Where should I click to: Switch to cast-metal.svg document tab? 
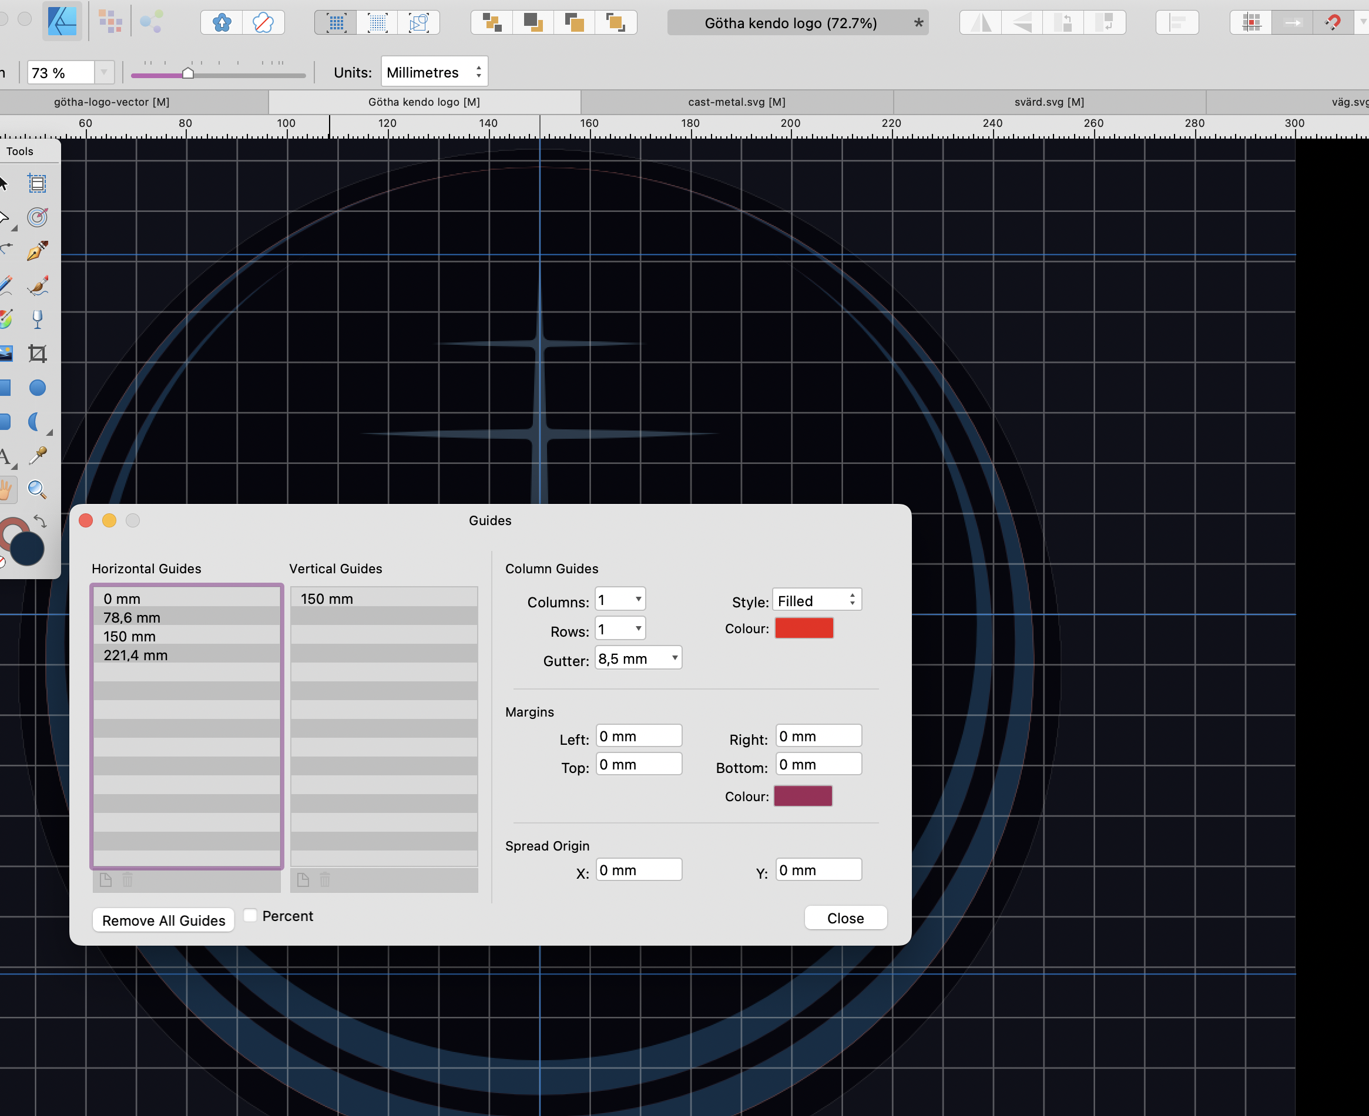[737, 102]
